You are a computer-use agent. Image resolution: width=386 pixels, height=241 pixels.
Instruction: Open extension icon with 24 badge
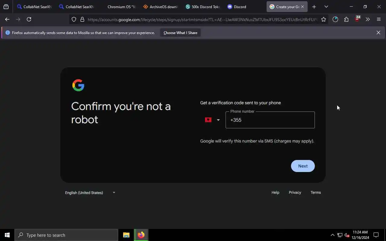357,19
